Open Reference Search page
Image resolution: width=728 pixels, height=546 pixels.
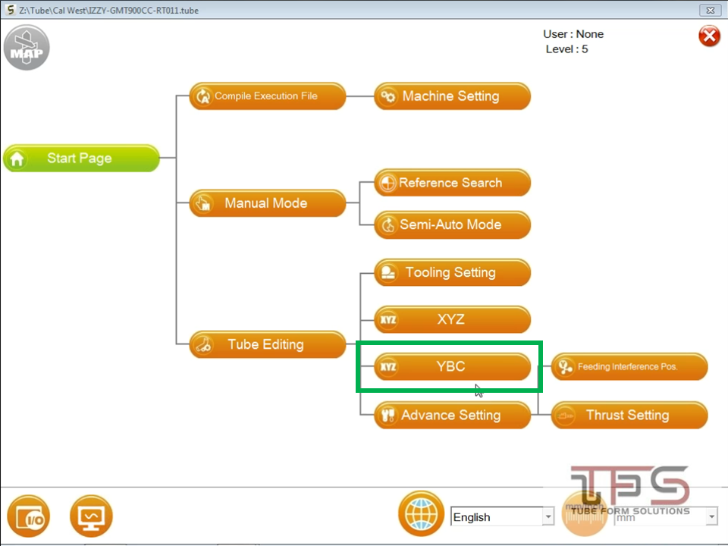pos(452,183)
